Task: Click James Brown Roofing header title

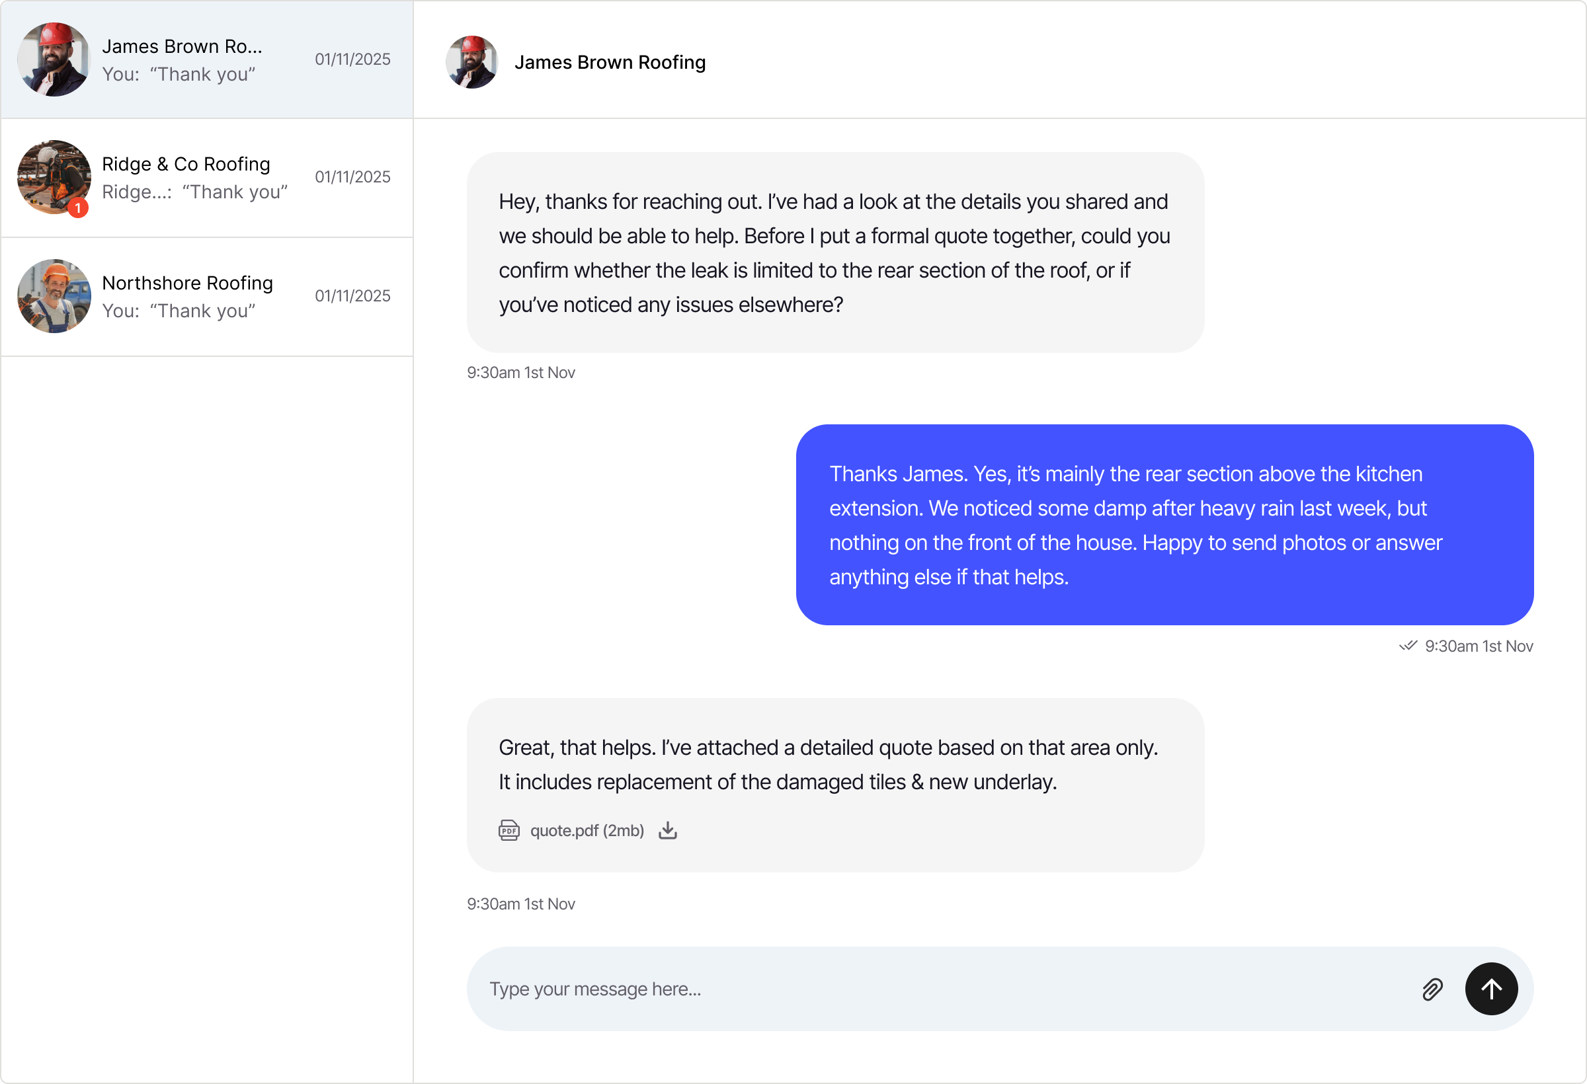Action: click(610, 62)
